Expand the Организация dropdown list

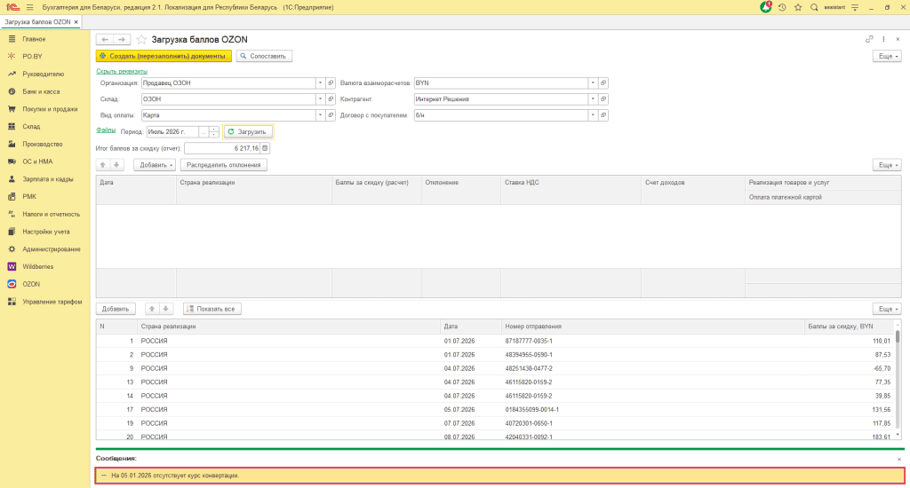[320, 83]
